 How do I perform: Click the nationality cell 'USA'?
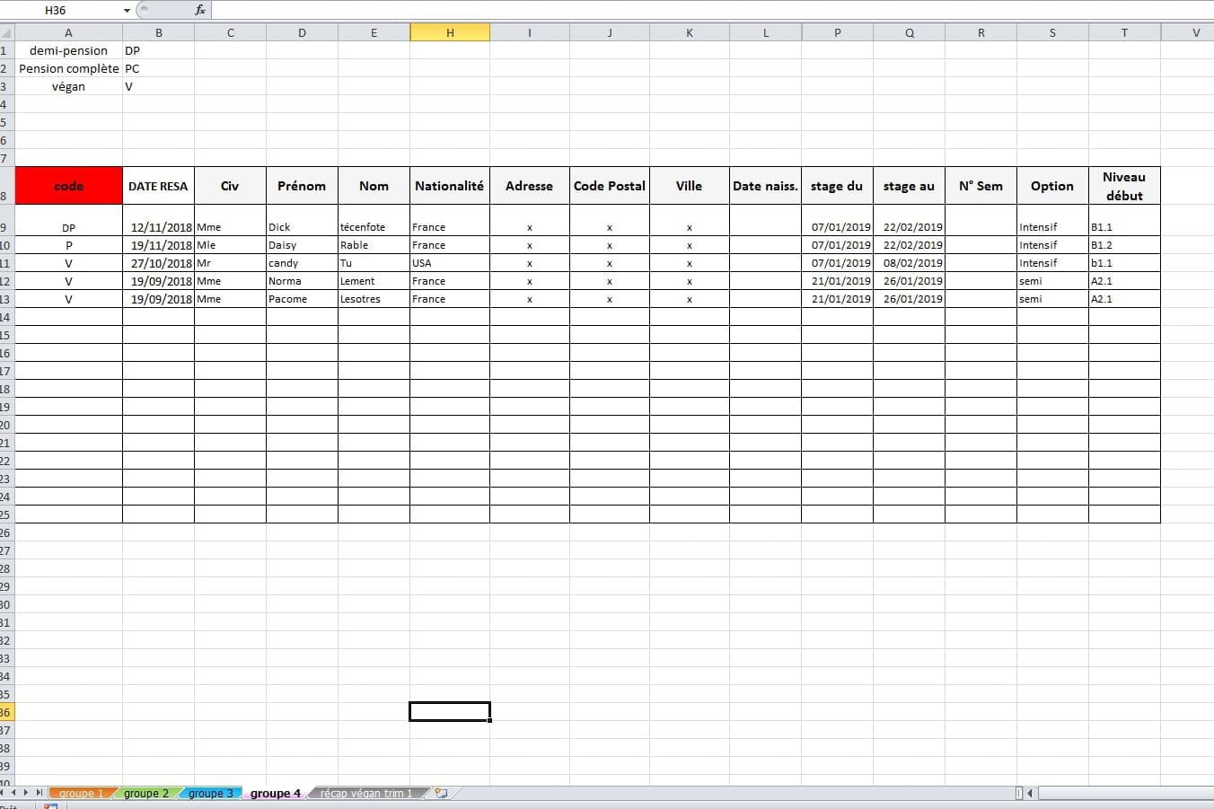(x=450, y=263)
